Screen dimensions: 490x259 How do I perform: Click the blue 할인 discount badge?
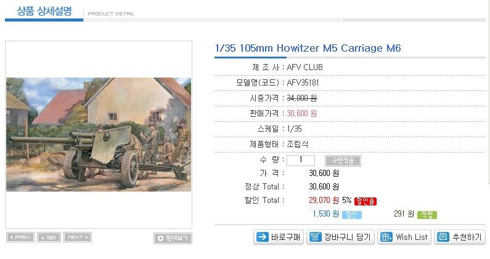[x=352, y=215]
